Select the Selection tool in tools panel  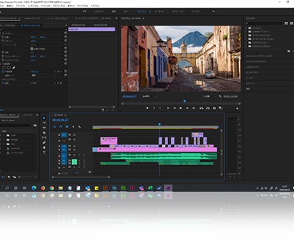click(x=44, y=118)
